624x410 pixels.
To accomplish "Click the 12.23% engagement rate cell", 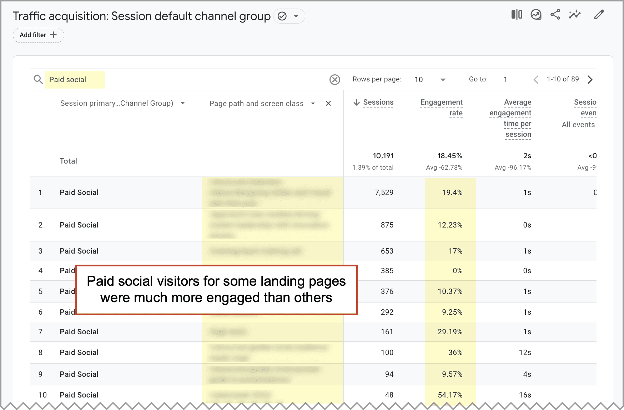I will [450, 225].
